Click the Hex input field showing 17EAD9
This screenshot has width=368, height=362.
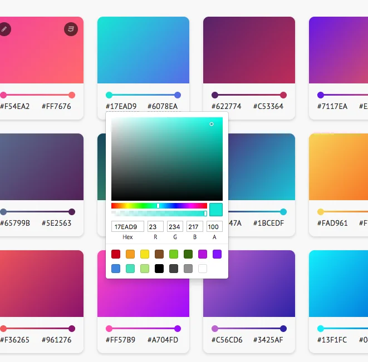pos(127,226)
